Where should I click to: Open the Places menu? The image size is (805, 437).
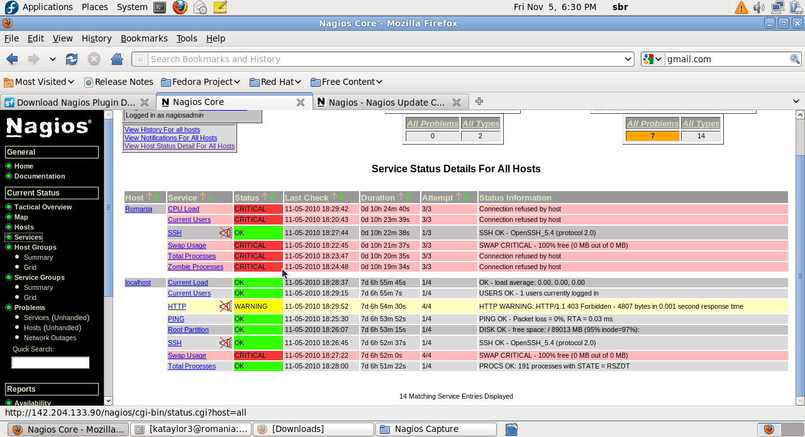94,7
